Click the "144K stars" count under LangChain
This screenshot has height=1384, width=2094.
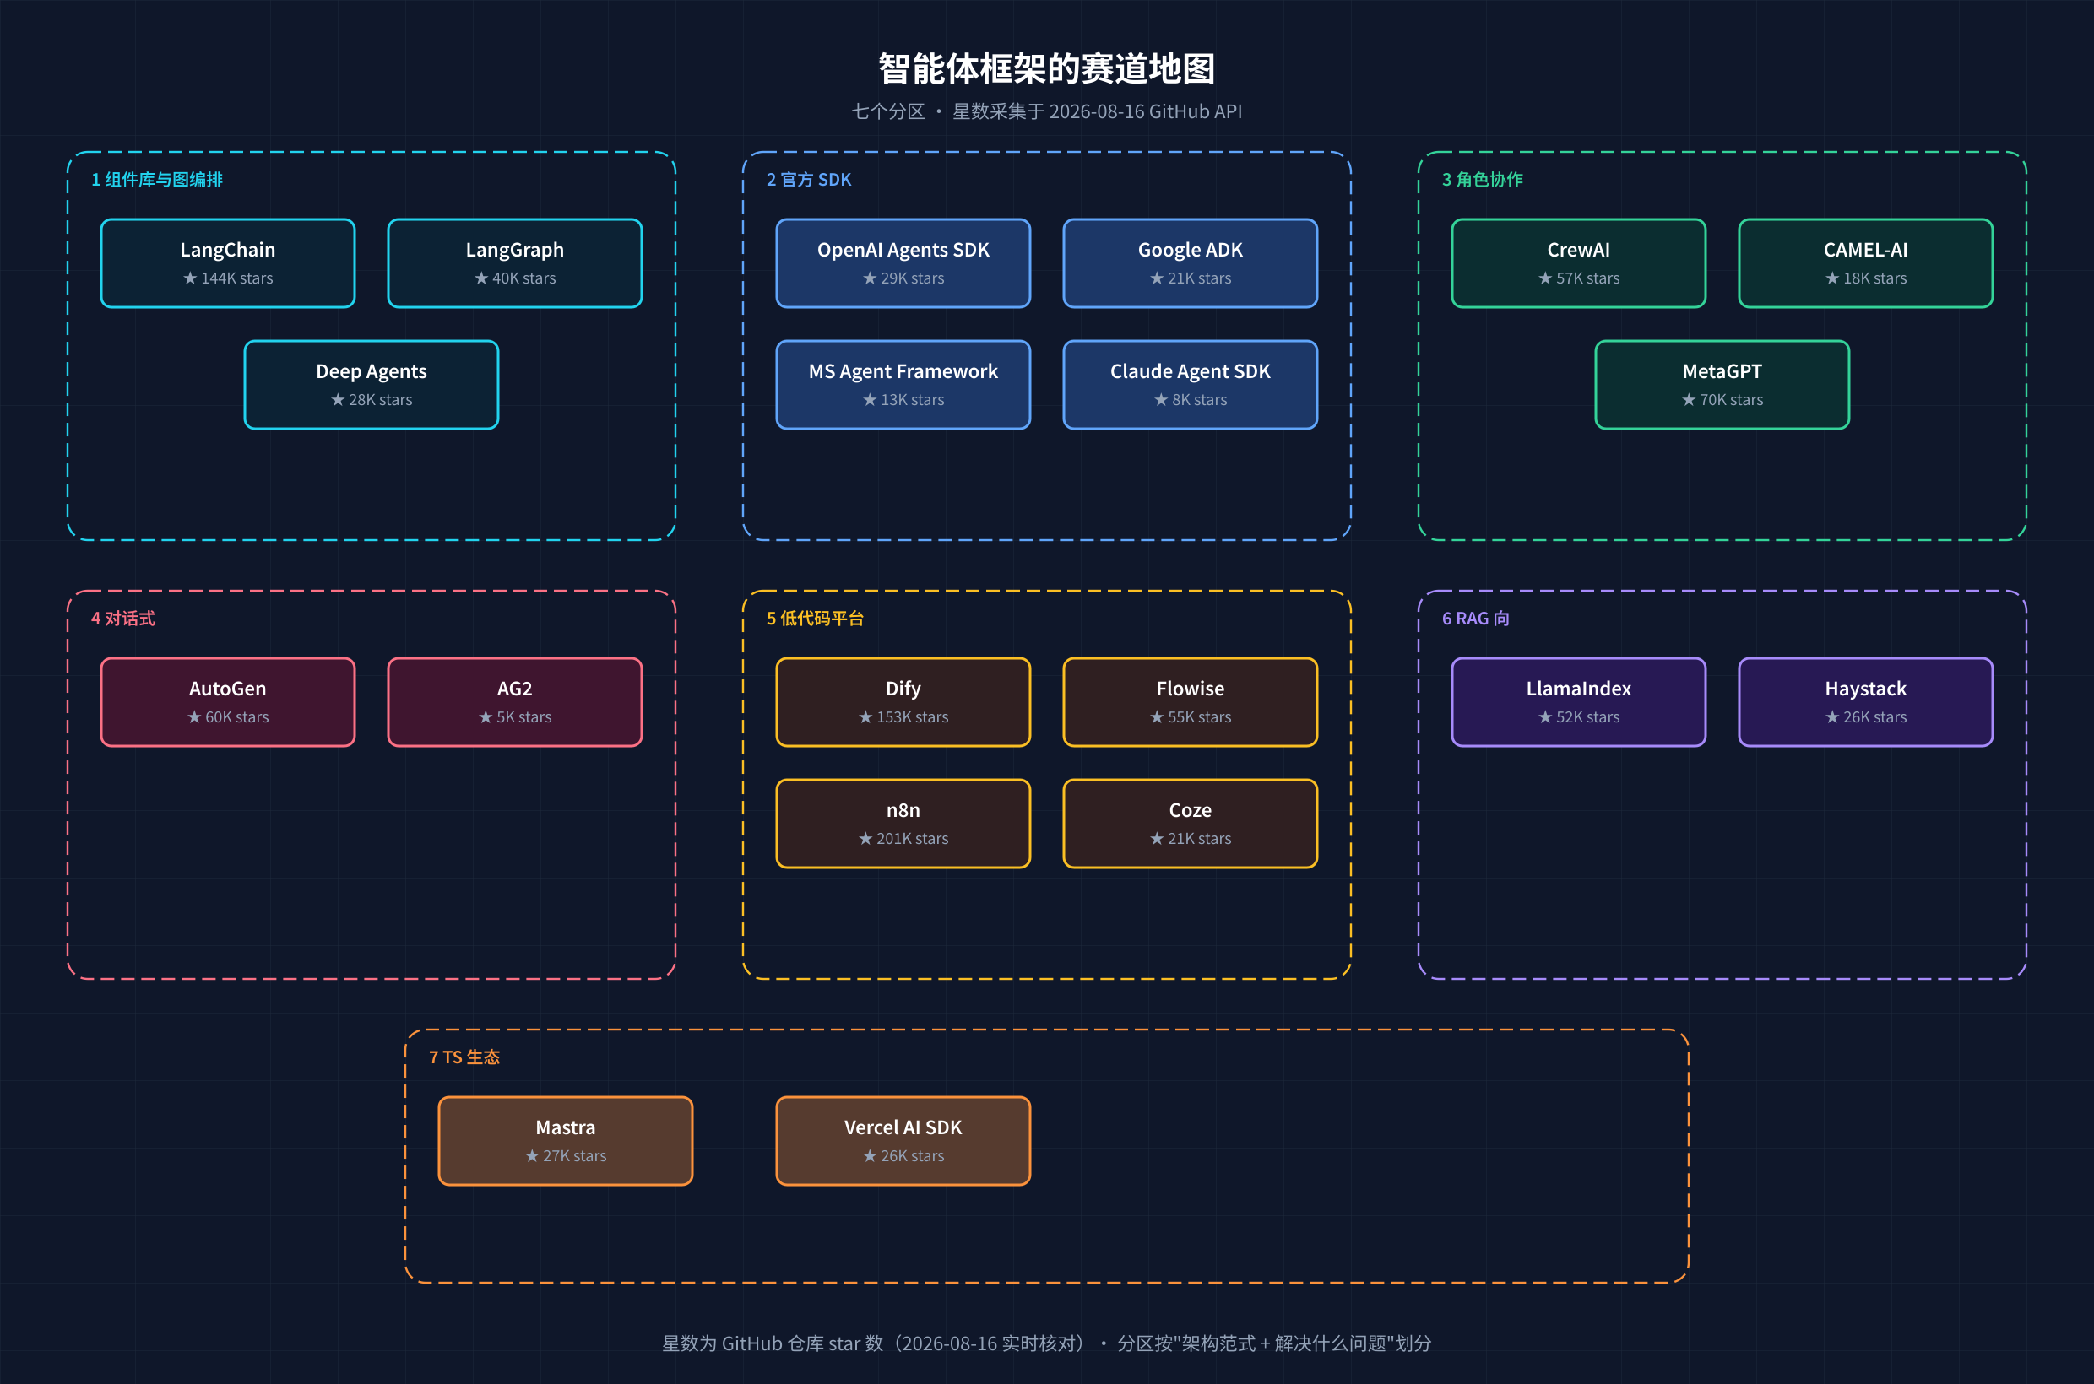228,278
